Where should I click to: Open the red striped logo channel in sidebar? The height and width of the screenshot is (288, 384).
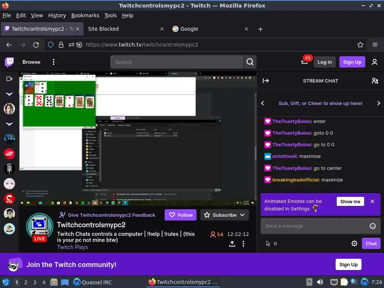click(9, 154)
